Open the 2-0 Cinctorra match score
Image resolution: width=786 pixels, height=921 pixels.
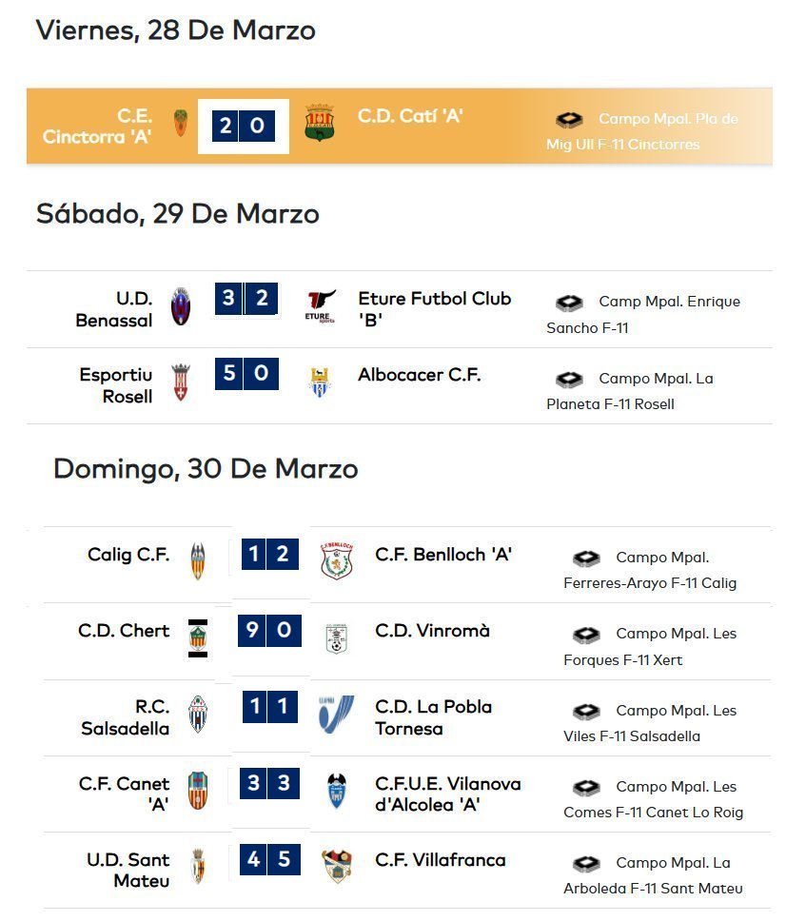click(x=242, y=126)
